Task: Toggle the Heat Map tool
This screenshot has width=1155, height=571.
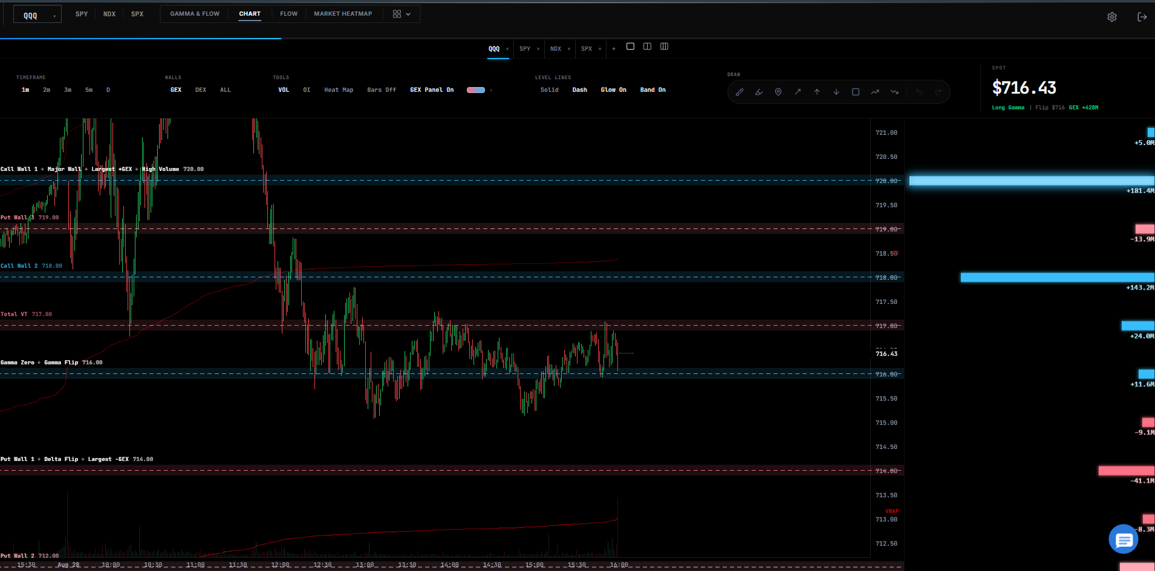Action: click(339, 90)
